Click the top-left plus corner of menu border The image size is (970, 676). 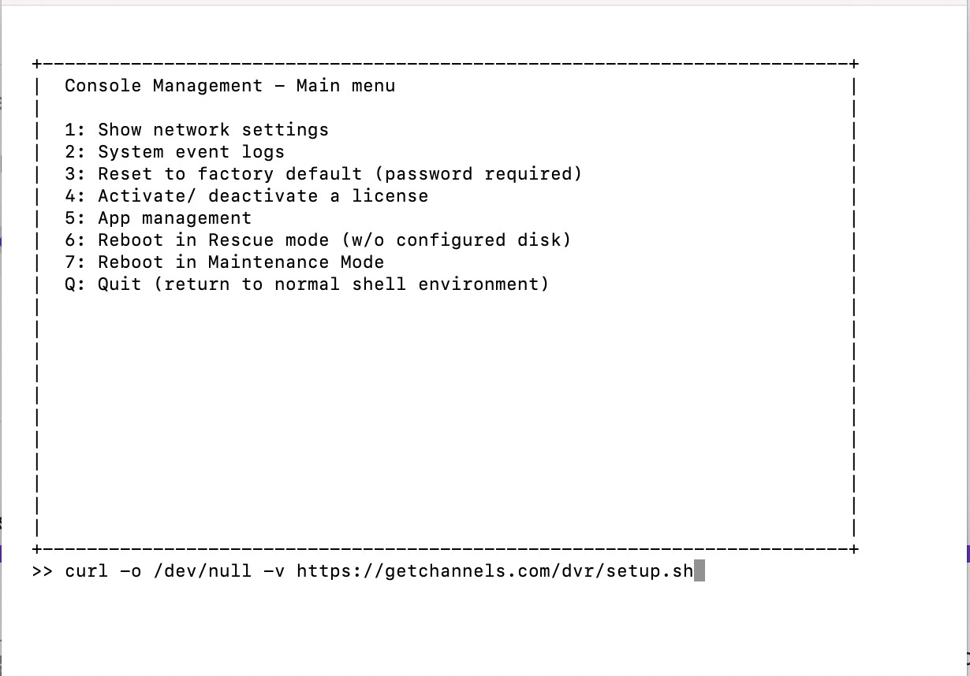(37, 64)
